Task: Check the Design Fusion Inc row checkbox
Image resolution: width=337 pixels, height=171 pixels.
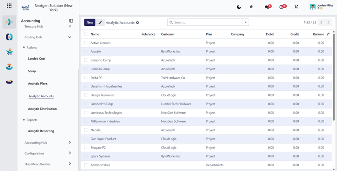Action: point(86,95)
